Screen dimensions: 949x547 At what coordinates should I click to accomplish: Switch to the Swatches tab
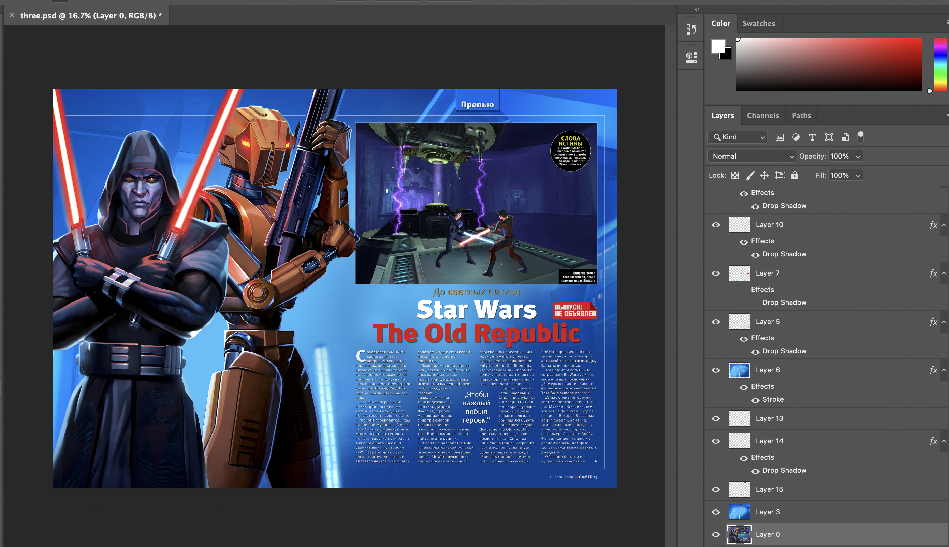(759, 23)
